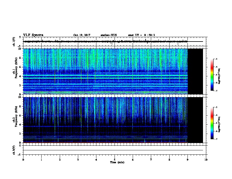Click the black no-data block in ch.1 spectrogram
Image resolution: width=232 pixels, height=179 pixels.
coord(195,71)
